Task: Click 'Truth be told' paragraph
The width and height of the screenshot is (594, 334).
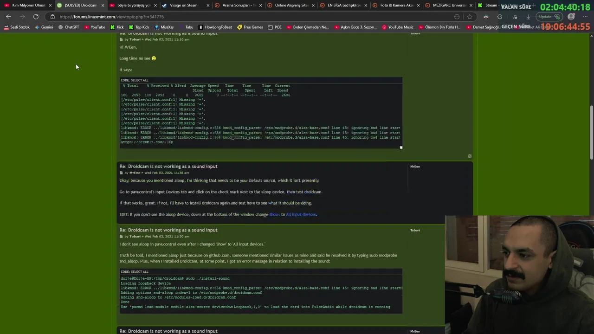Action: 258,258
